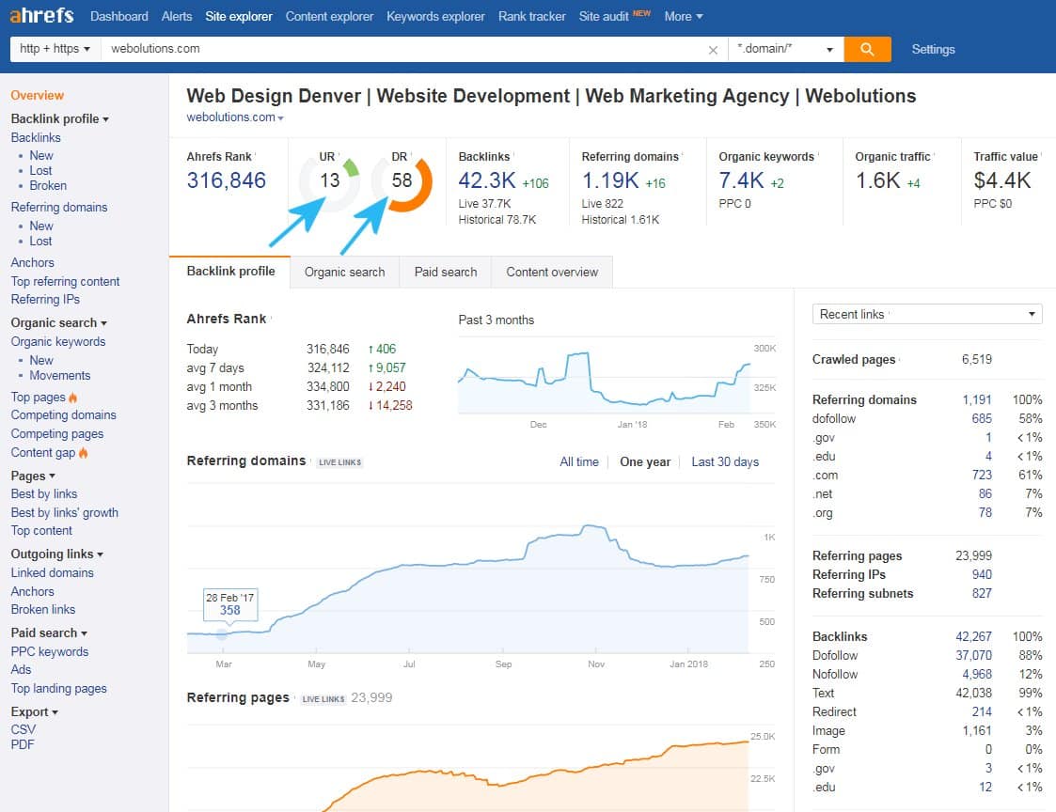Go to Keywords explorer
Screen dimensions: 1056x812
435,16
